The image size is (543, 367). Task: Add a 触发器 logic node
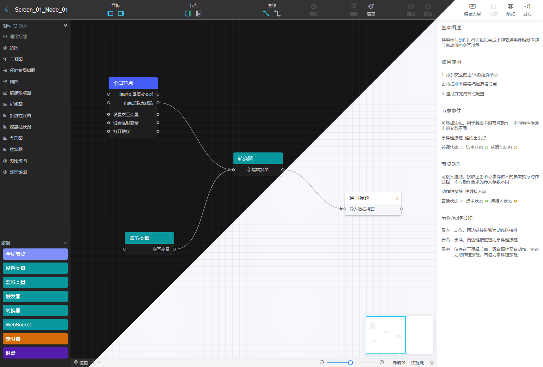coord(35,296)
